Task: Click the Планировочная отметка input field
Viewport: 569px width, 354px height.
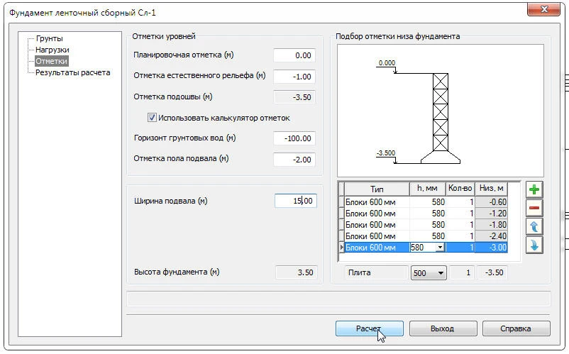Action: (x=294, y=55)
